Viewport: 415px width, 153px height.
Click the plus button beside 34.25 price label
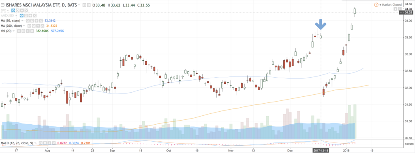(401, 13)
